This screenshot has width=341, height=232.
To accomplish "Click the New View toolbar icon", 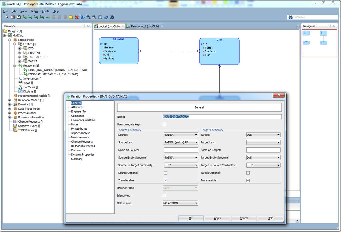I will click(x=18, y=17).
